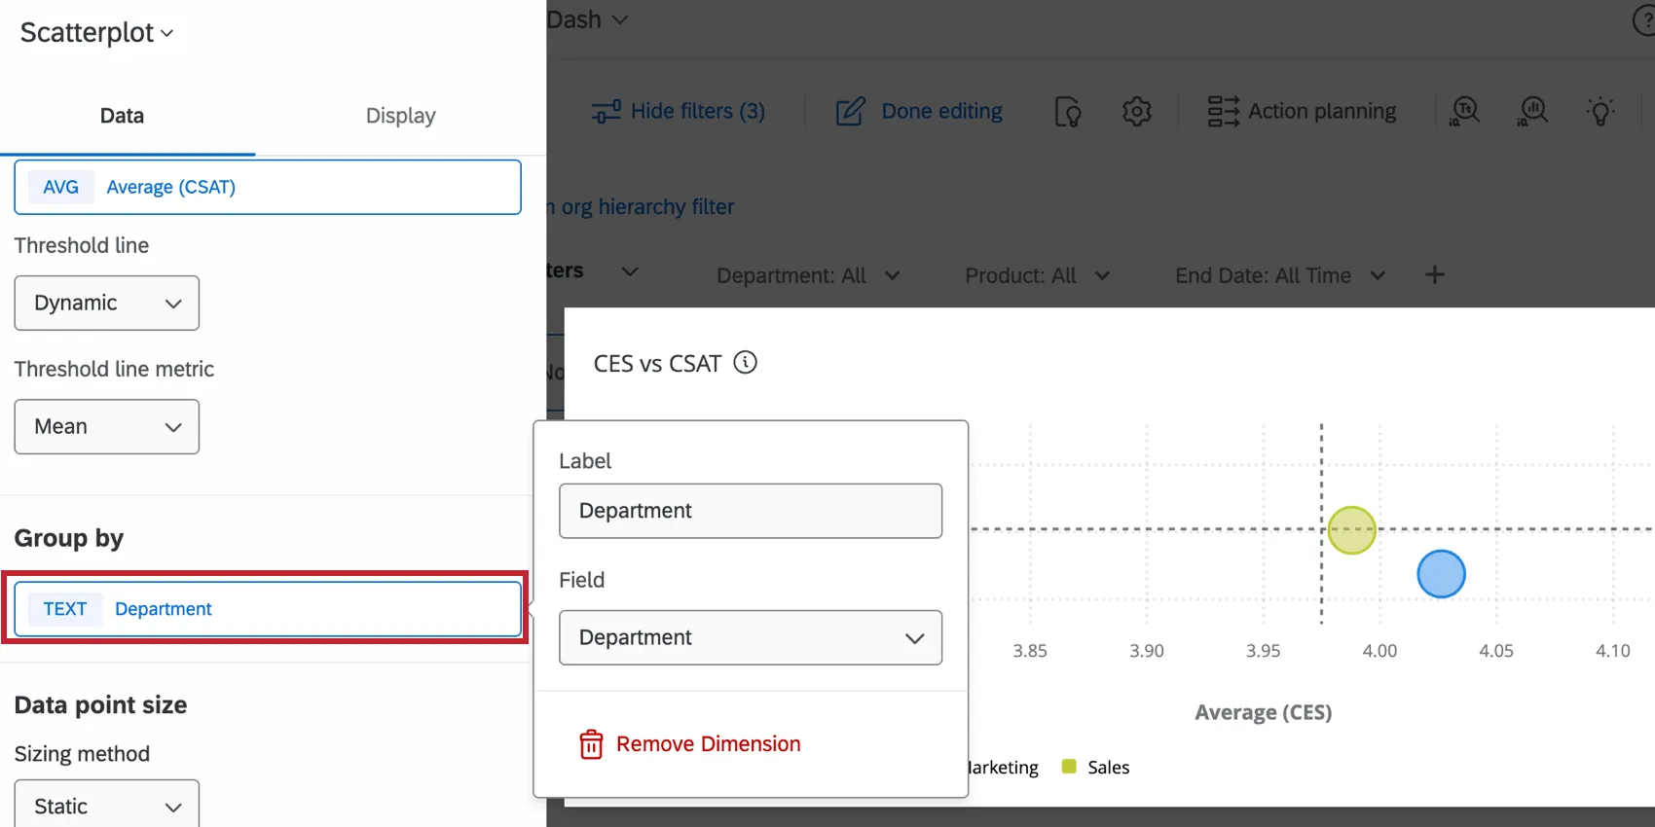Select the Data tab
This screenshot has height=827, width=1655.
[122, 116]
